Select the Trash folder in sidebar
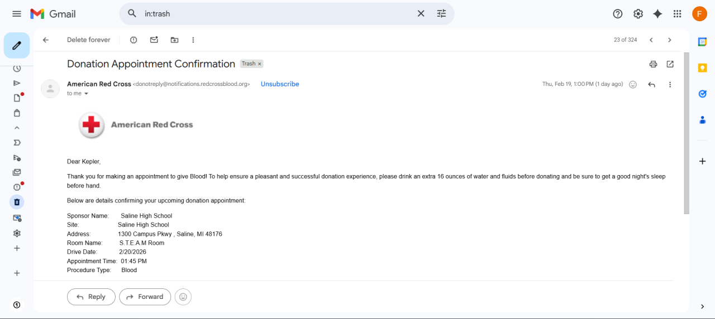Viewport: 715px width, 319px height. [x=17, y=202]
